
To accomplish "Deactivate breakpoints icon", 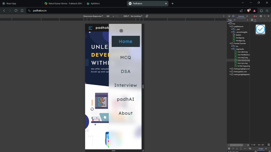I will (250, 148).
